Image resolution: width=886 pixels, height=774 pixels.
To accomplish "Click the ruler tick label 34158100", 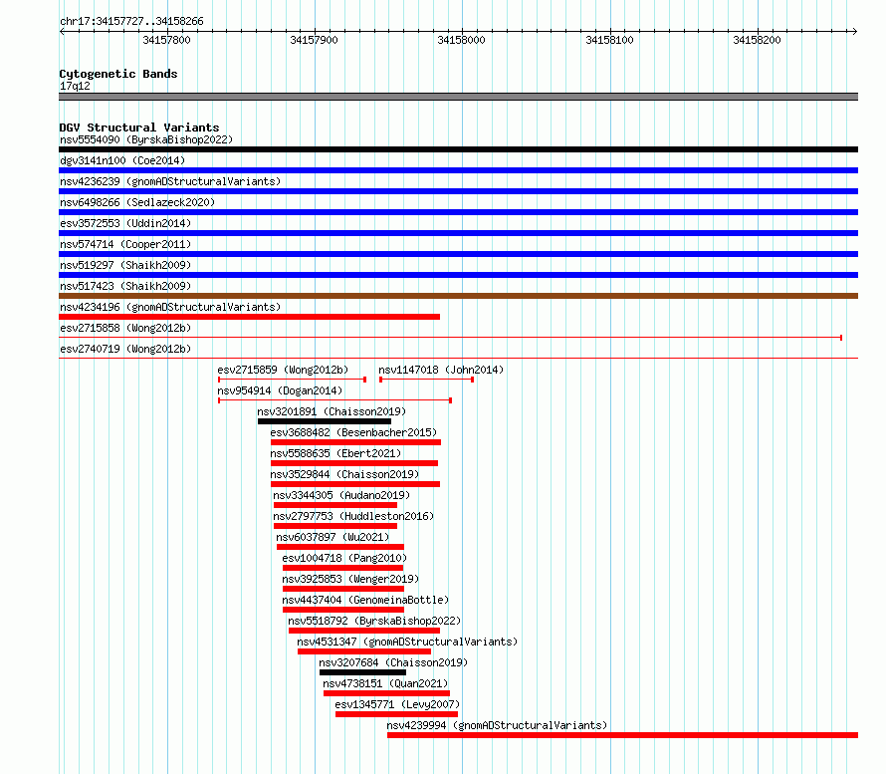I will (609, 40).
